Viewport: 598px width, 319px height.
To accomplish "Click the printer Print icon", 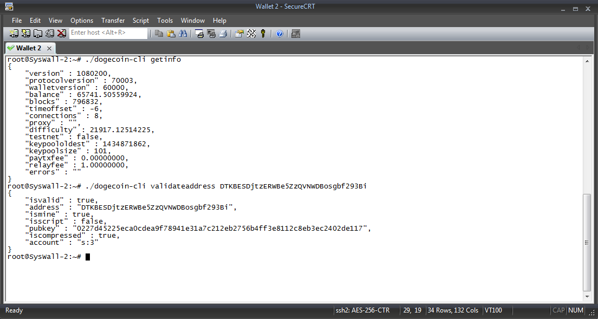I will pos(223,34).
